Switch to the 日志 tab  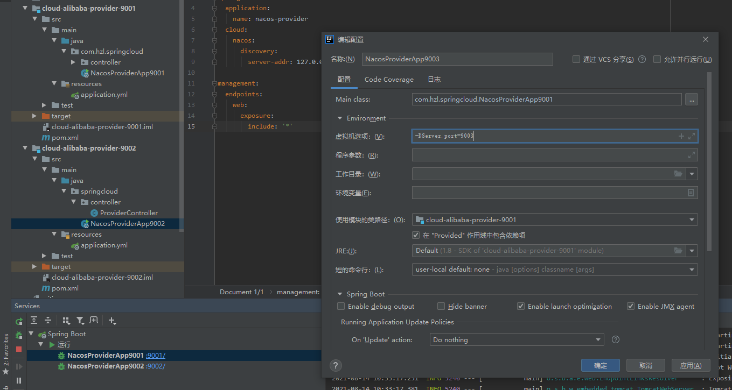click(x=434, y=80)
